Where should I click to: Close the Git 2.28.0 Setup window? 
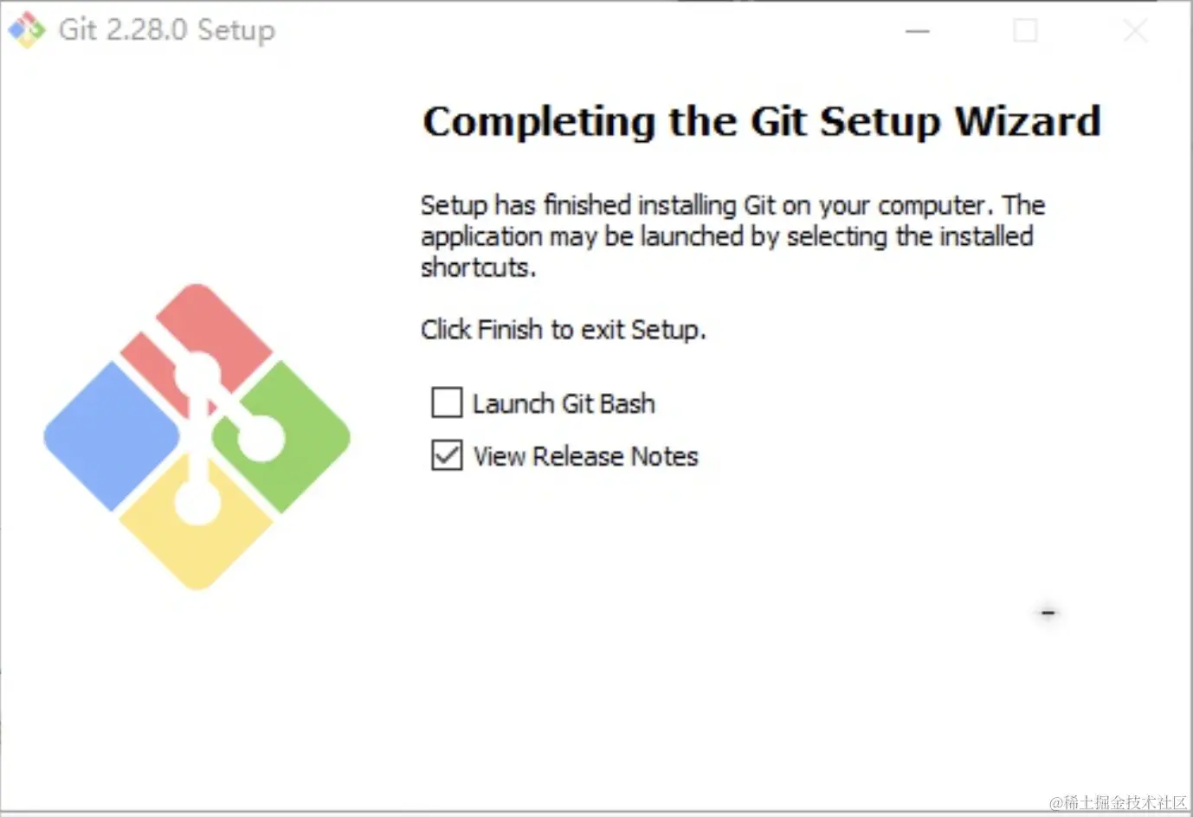click(1136, 31)
